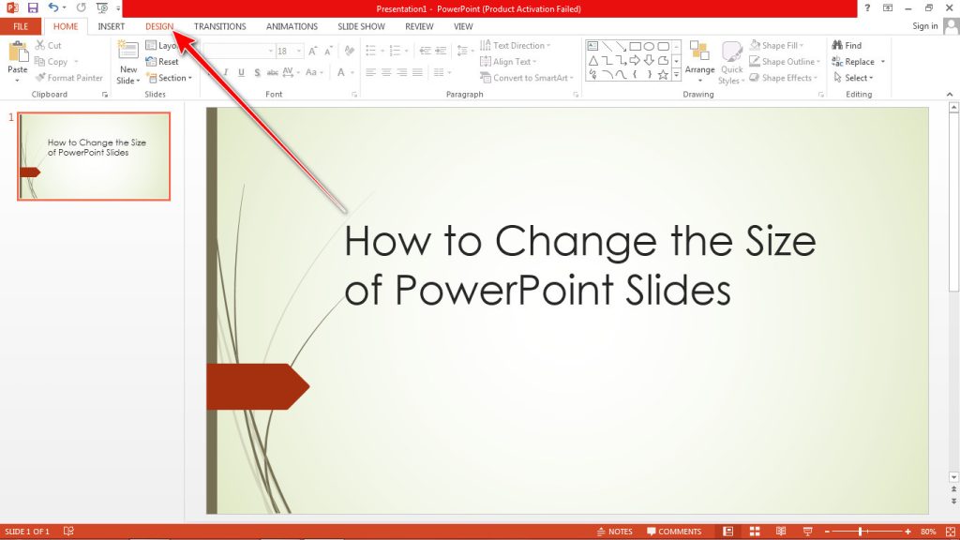The width and height of the screenshot is (960, 540).
Task: Switch to the DESIGN tab
Action: (x=157, y=26)
